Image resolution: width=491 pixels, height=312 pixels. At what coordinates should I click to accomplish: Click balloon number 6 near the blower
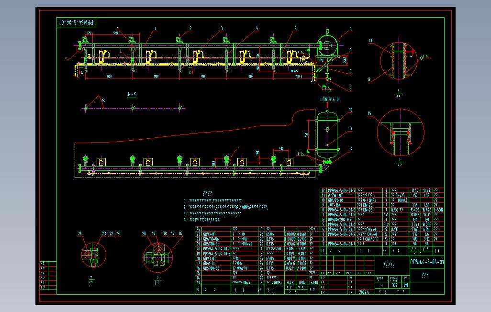[x=350, y=29]
